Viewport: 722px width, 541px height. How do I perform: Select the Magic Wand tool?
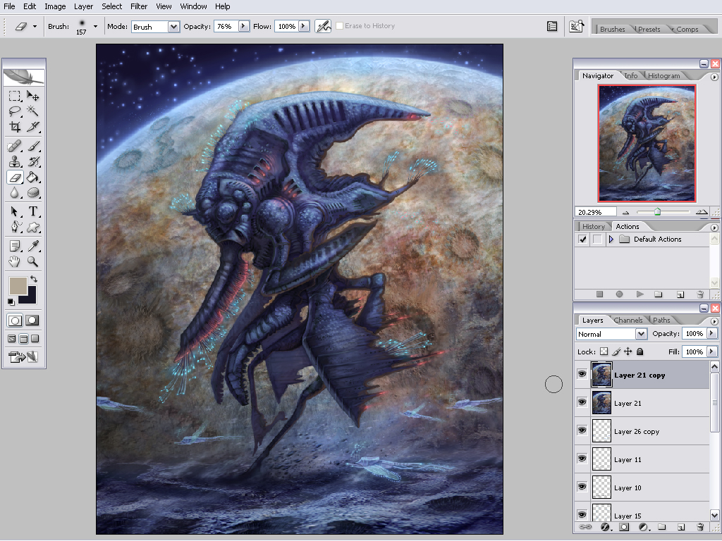coord(32,111)
